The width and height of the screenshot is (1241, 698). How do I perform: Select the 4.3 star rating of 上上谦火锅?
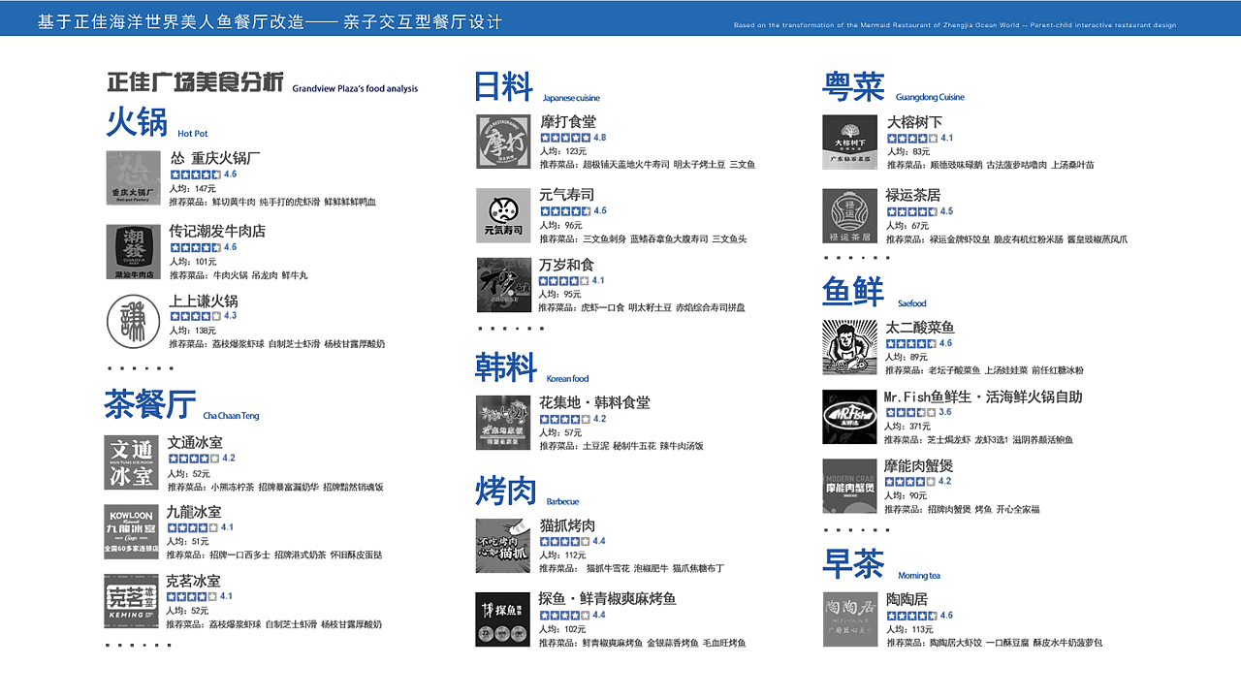(x=204, y=316)
